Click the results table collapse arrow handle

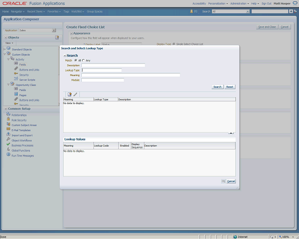pyautogui.click(x=231, y=133)
